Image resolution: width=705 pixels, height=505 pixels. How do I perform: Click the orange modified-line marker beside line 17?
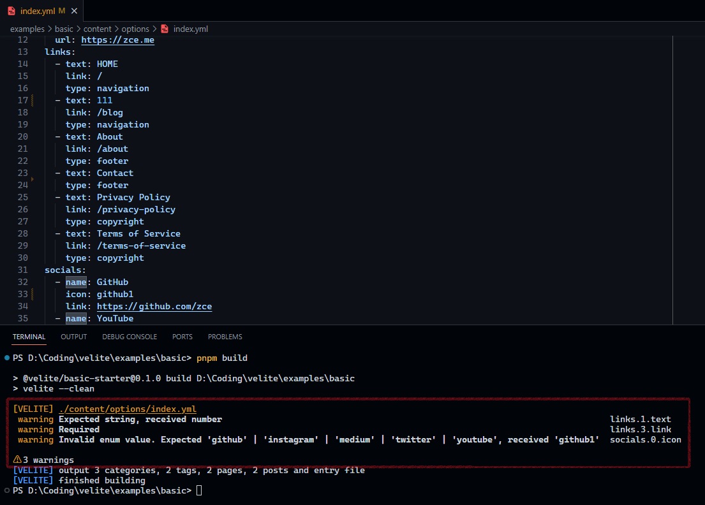(x=31, y=100)
